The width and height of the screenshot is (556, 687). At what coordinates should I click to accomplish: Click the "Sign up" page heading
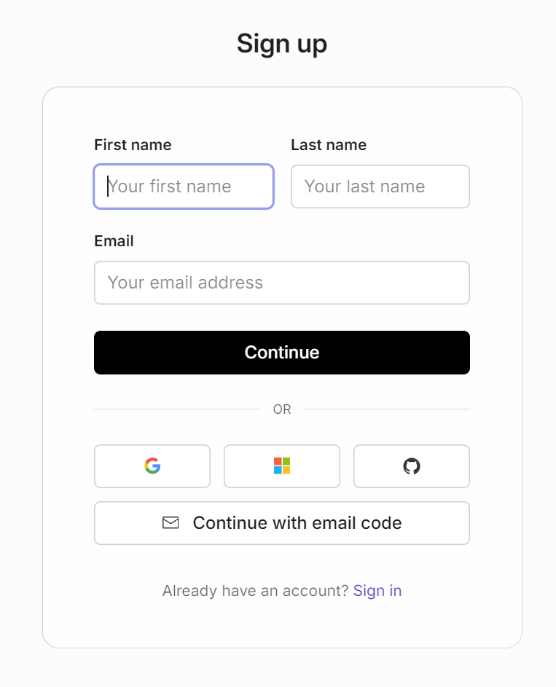[282, 44]
